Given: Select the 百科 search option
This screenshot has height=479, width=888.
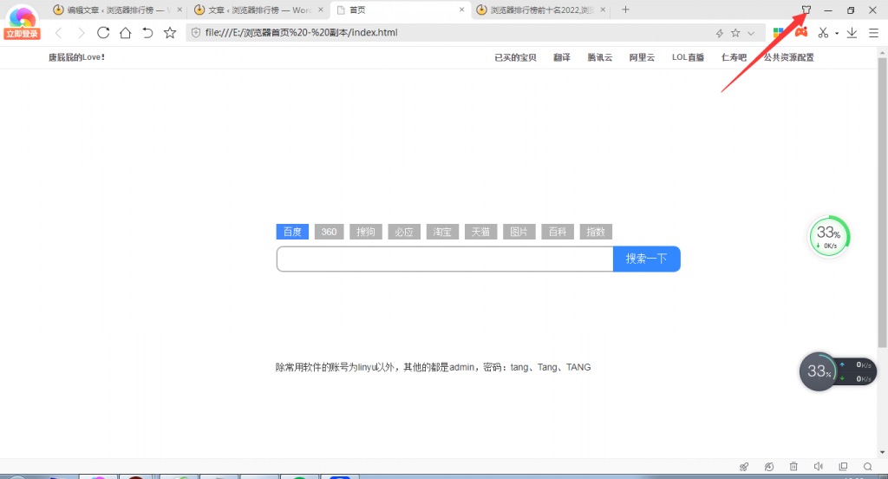Looking at the screenshot, I should (x=558, y=232).
